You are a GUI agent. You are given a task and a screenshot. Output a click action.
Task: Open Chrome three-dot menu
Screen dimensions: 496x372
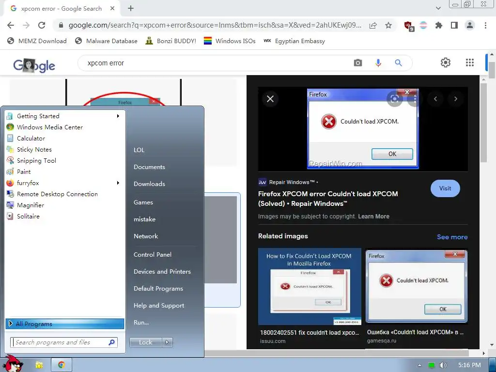pyautogui.click(x=485, y=25)
